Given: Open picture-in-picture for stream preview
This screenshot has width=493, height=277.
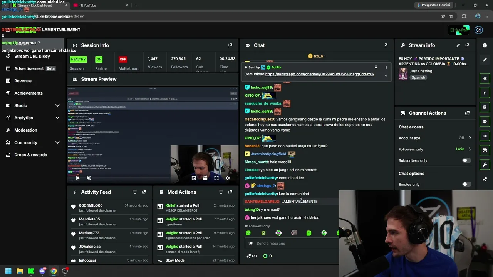Looking at the screenshot, I should (194, 178).
